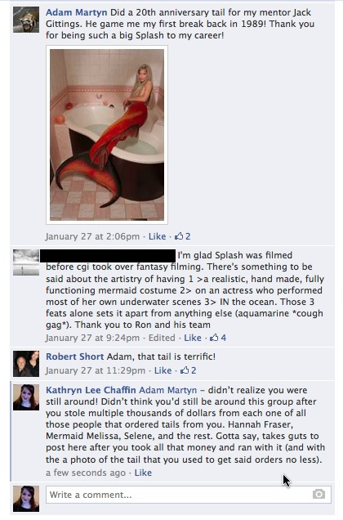Viewport: 343px width, 520px height.
Task: View edit history via Edited link
Action: pyautogui.click(x=162, y=338)
